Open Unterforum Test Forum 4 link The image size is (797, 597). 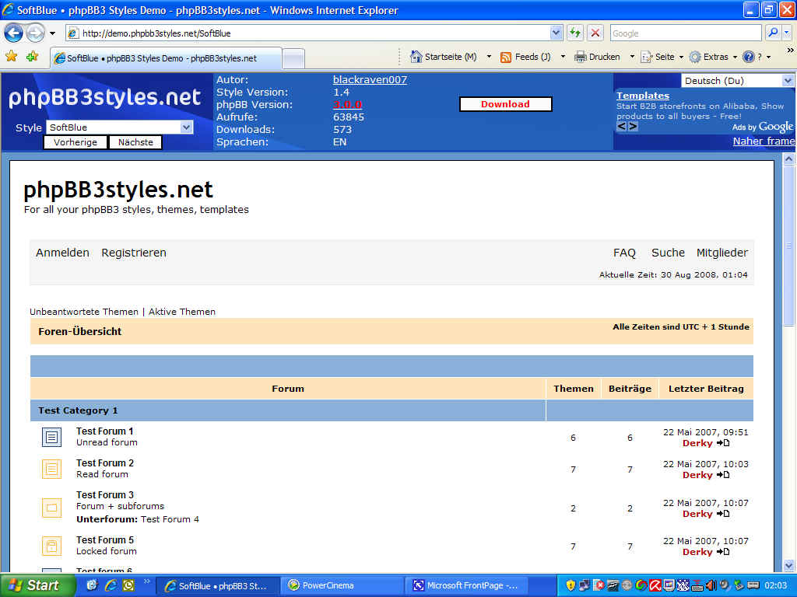pos(170,519)
